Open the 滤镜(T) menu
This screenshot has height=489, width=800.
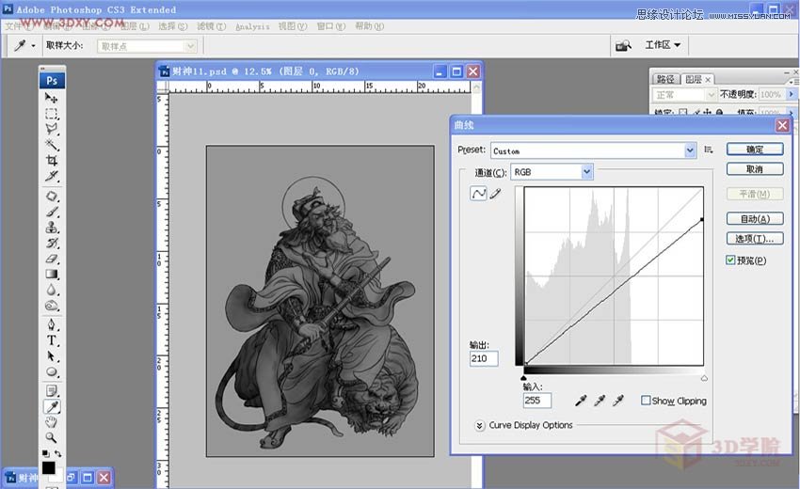point(211,26)
